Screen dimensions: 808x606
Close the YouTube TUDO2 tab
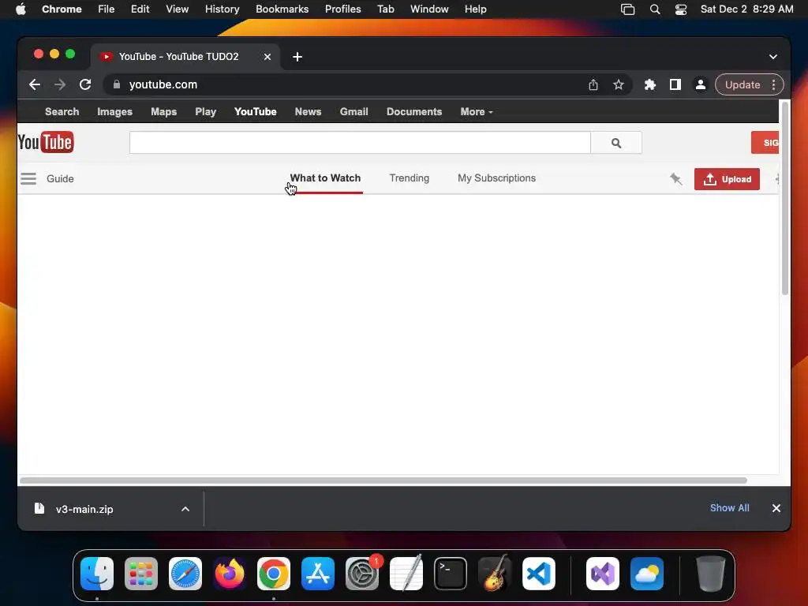[x=267, y=57]
